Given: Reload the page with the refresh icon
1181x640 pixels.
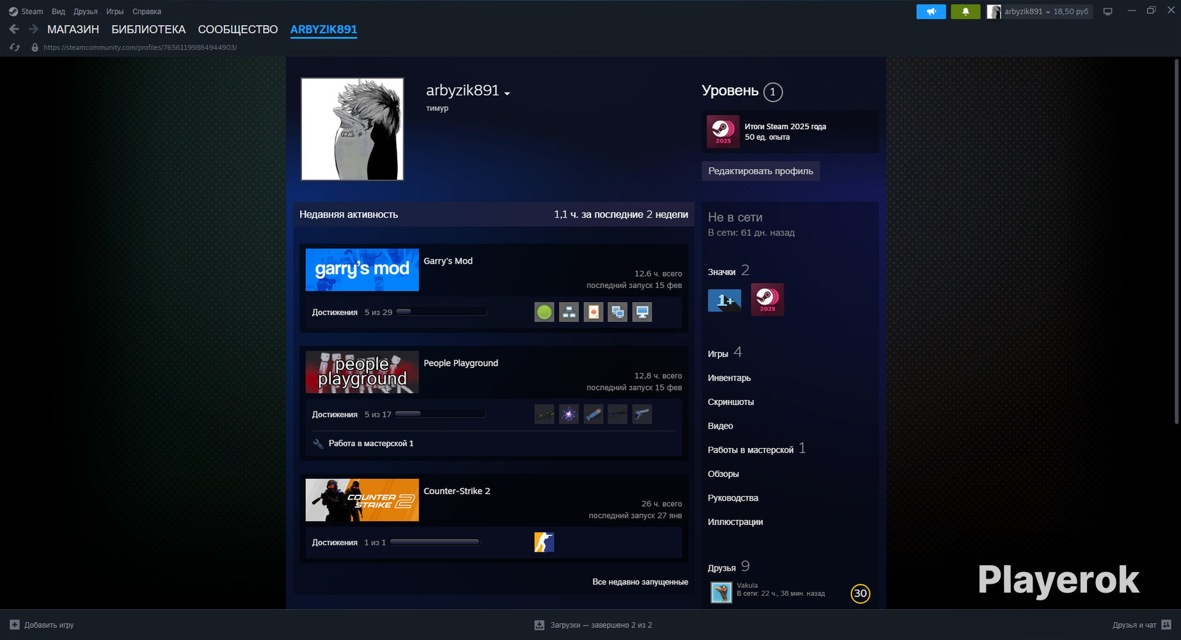Looking at the screenshot, I should point(15,47).
